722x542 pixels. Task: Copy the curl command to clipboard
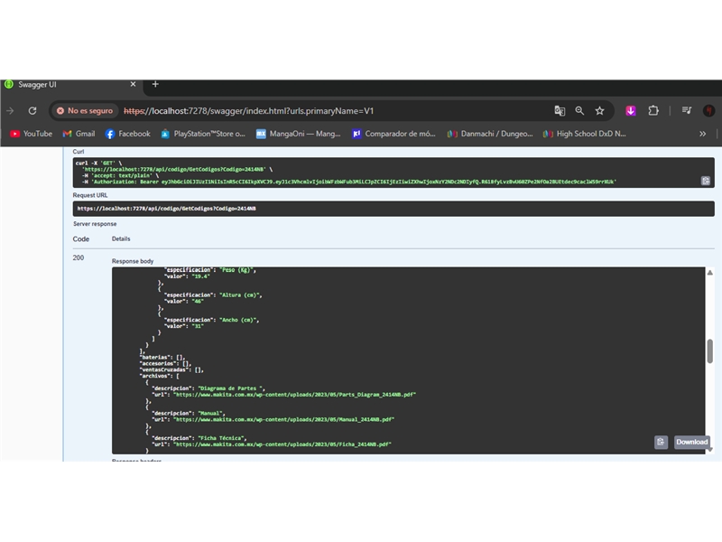pyautogui.click(x=705, y=181)
